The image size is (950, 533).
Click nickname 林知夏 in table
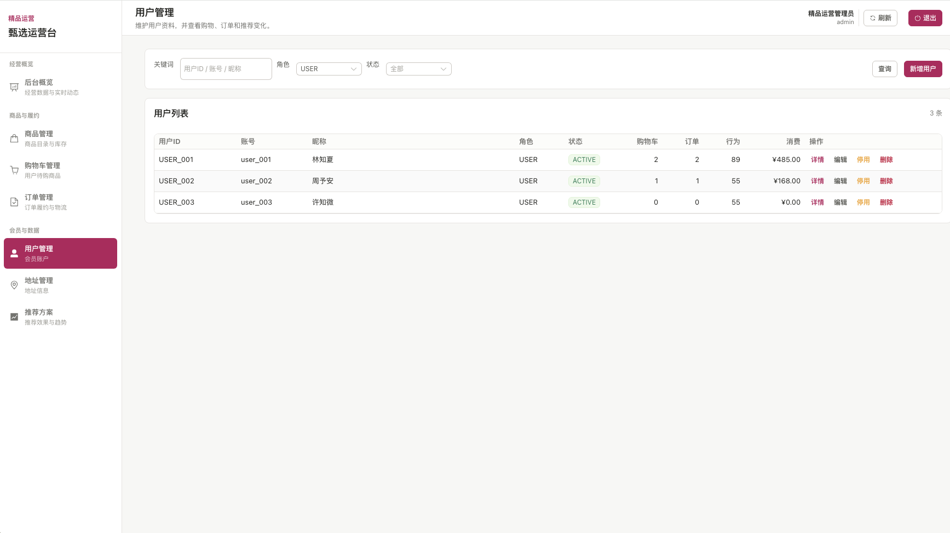coord(323,160)
